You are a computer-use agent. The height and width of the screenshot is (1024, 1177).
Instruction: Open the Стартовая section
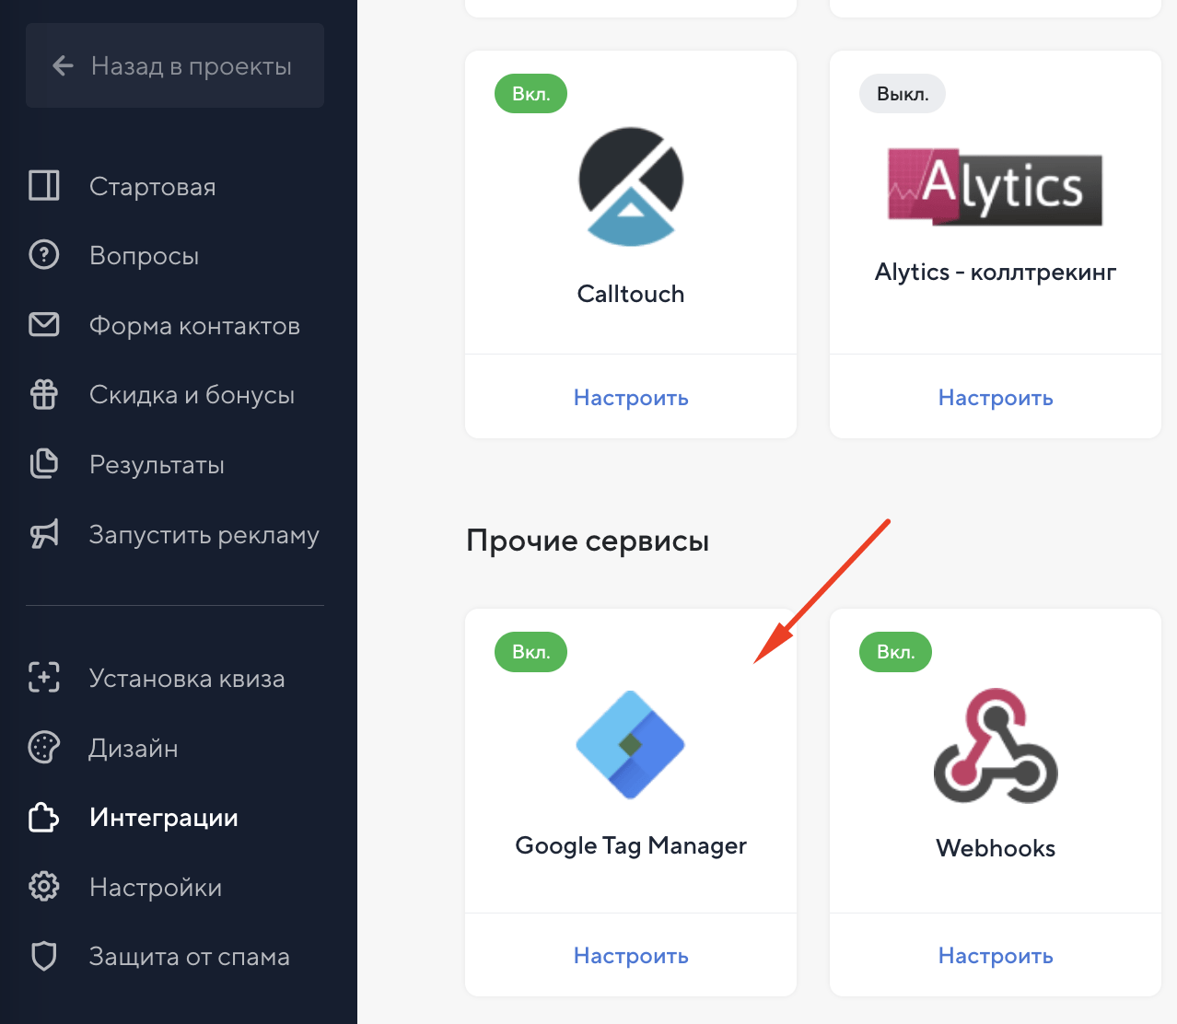[153, 187]
